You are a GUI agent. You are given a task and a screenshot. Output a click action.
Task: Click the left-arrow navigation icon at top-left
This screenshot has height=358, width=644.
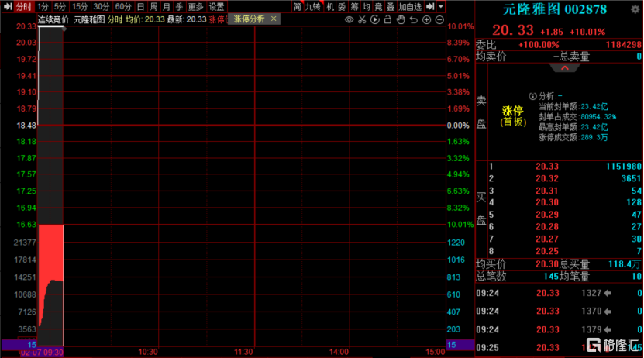(8, 6)
